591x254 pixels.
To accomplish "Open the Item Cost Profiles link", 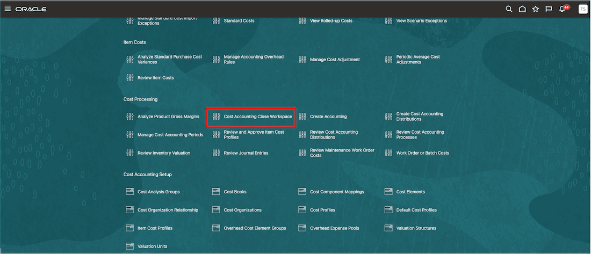I will [x=155, y=228].
